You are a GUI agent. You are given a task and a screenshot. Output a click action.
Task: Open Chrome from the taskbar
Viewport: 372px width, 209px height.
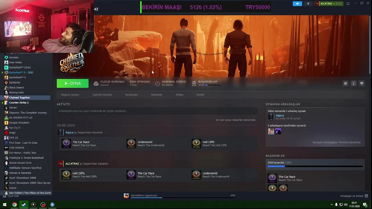point(14,205)
